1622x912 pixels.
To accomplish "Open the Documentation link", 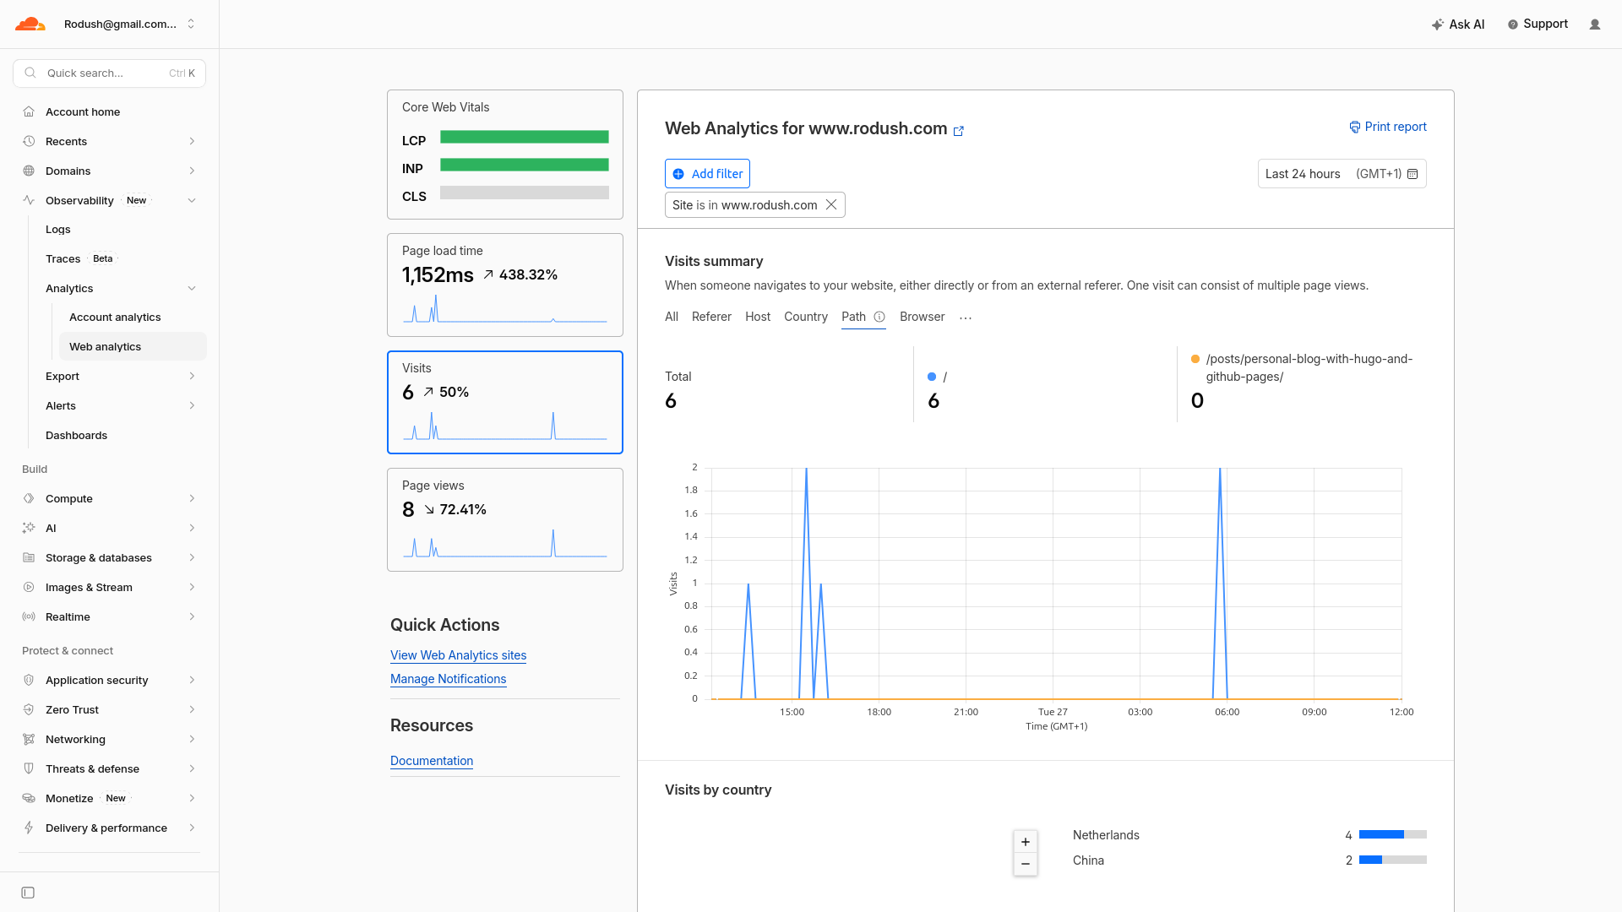I will [x=432, y=761].
